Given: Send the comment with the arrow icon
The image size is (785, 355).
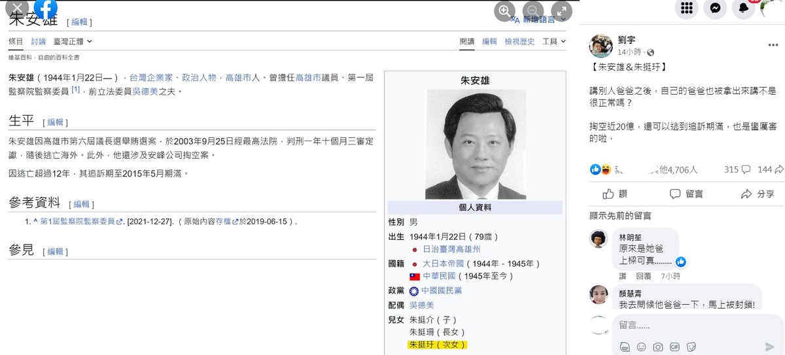Looking at the screenshot, I should click(770, 347).
